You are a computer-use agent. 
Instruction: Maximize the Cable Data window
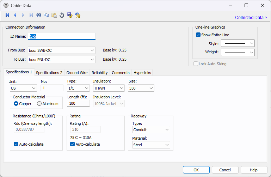click(246, 5)
